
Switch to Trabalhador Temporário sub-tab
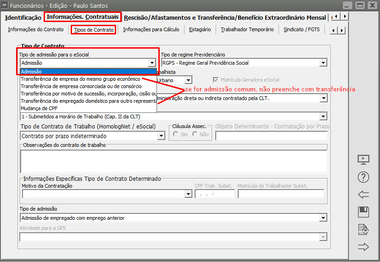pyautogui.click(x=247, y=29)
